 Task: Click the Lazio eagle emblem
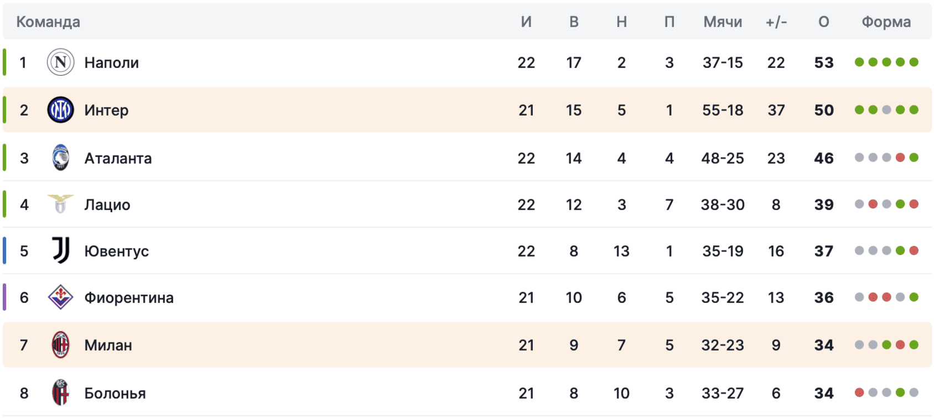(x=61, y=203)
